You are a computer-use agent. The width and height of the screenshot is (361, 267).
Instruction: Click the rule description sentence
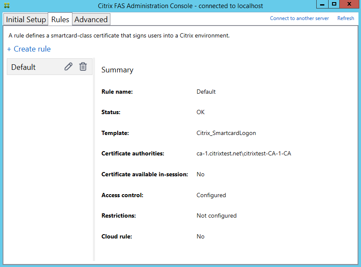click(x=119, y=36)
